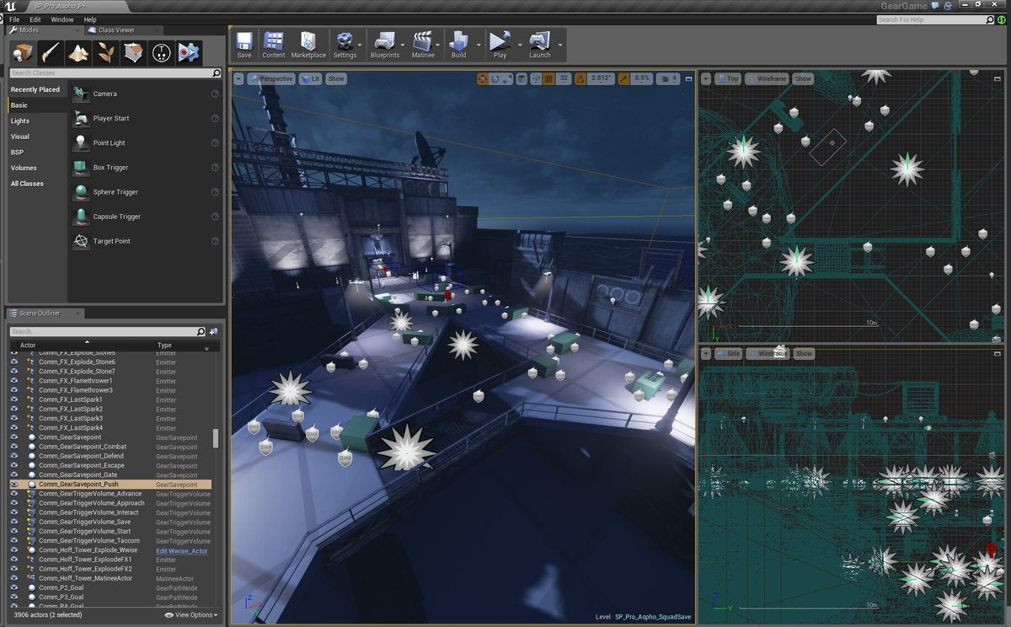Open the Window menu
The width and height of the screenshot is (1011, 627).
(62, 19)
